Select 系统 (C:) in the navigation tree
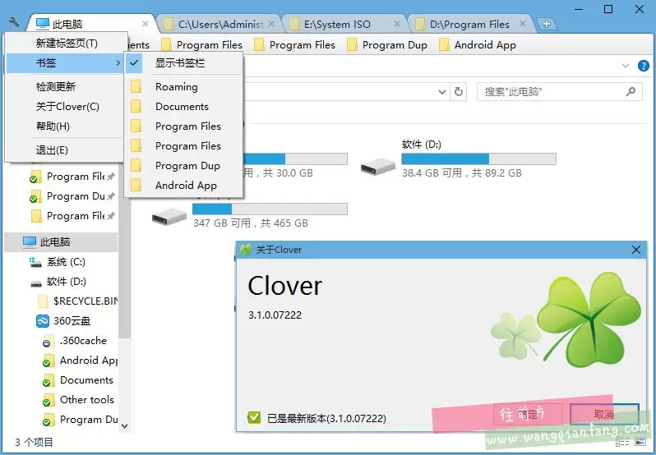 66,262
